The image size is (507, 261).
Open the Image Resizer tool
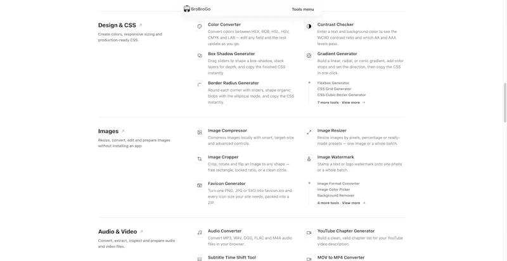point(331,130)
